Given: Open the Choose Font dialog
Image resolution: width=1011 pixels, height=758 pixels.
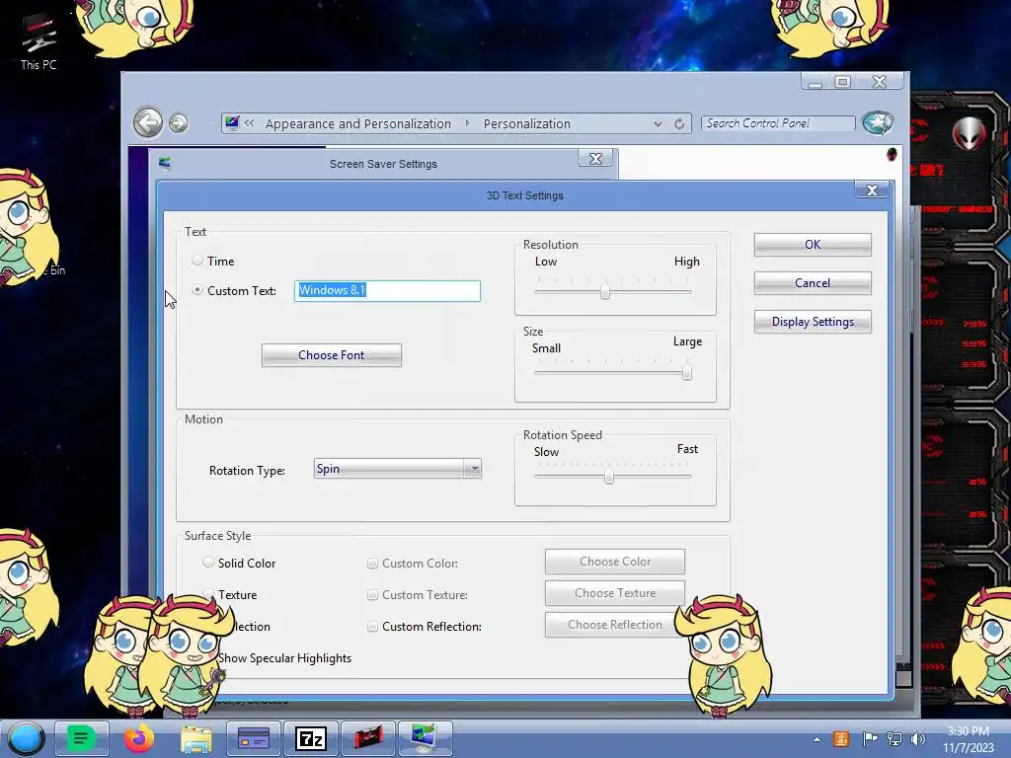Looking at the screenshot, I should point(332,355).
